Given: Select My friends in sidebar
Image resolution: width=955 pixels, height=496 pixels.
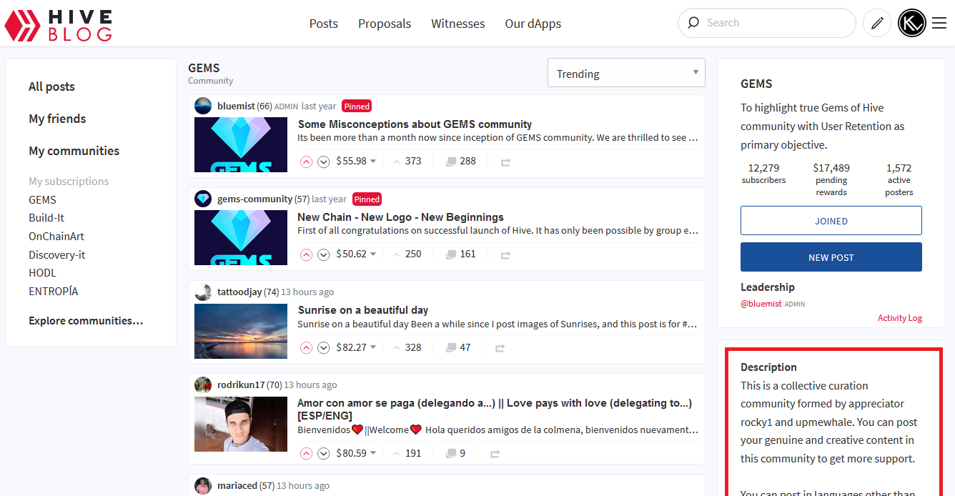Looking at the screenshot, I should (57, 119).
